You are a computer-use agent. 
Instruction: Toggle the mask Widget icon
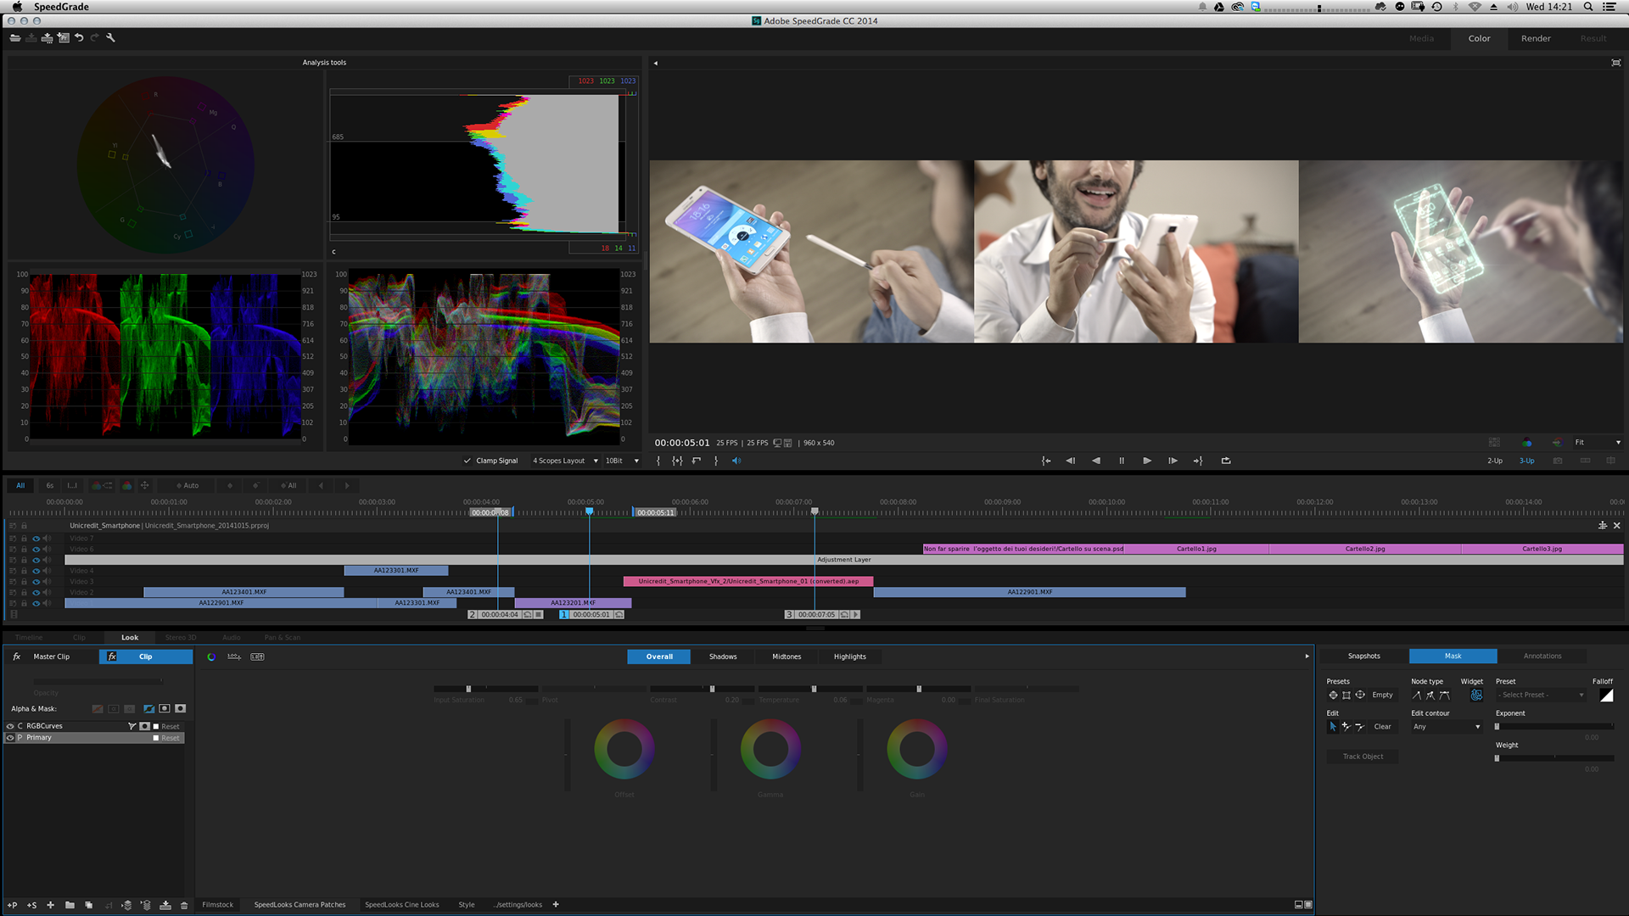click(x=1476, y=695)
